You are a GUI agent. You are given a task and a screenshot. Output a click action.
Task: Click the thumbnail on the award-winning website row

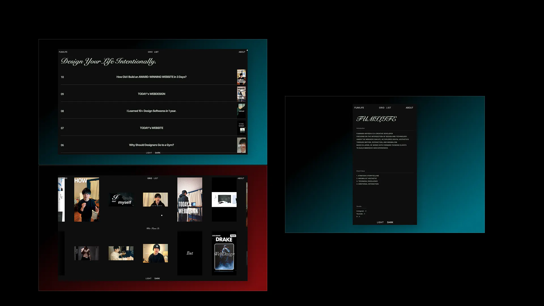pos(241,77)
